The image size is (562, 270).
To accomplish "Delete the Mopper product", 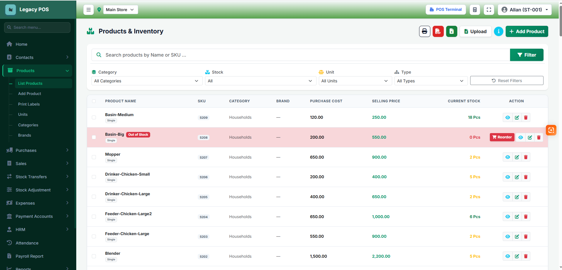I will tap(526, 157).
